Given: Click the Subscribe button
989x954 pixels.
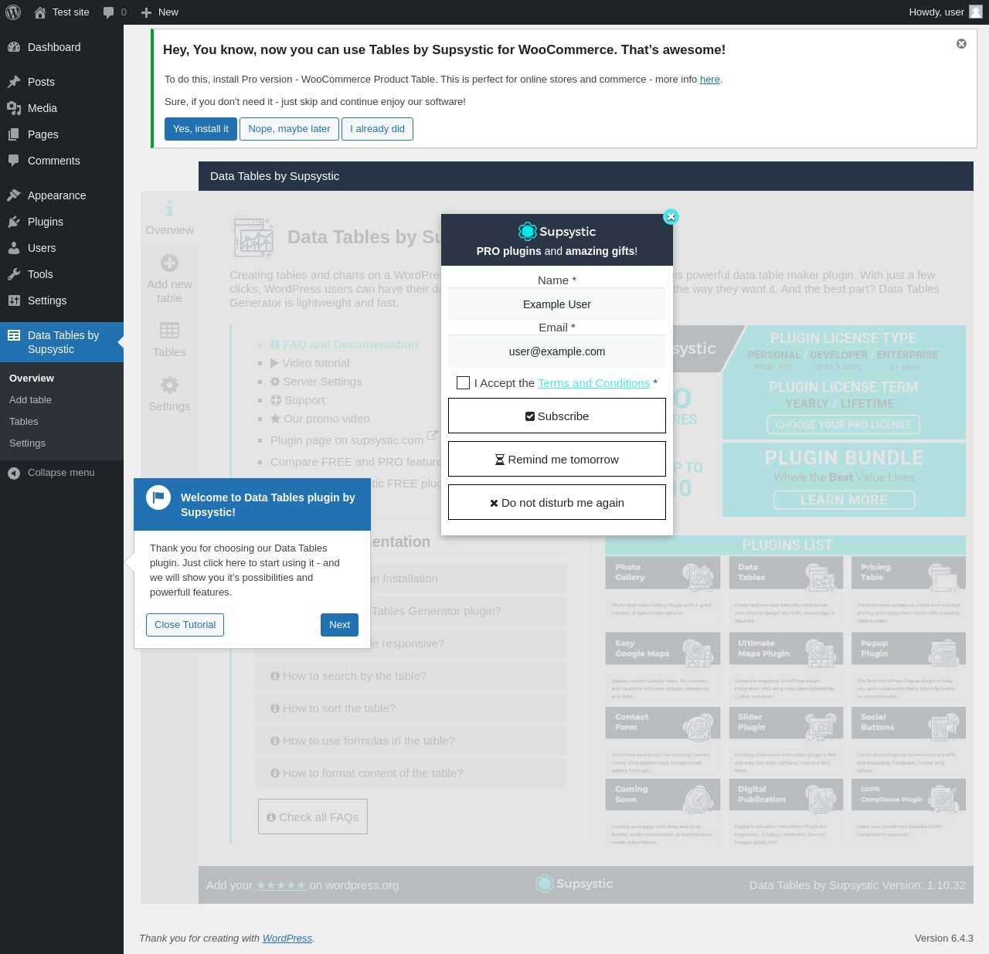Looking at the screenshot, I should click(x=557, y=416).
